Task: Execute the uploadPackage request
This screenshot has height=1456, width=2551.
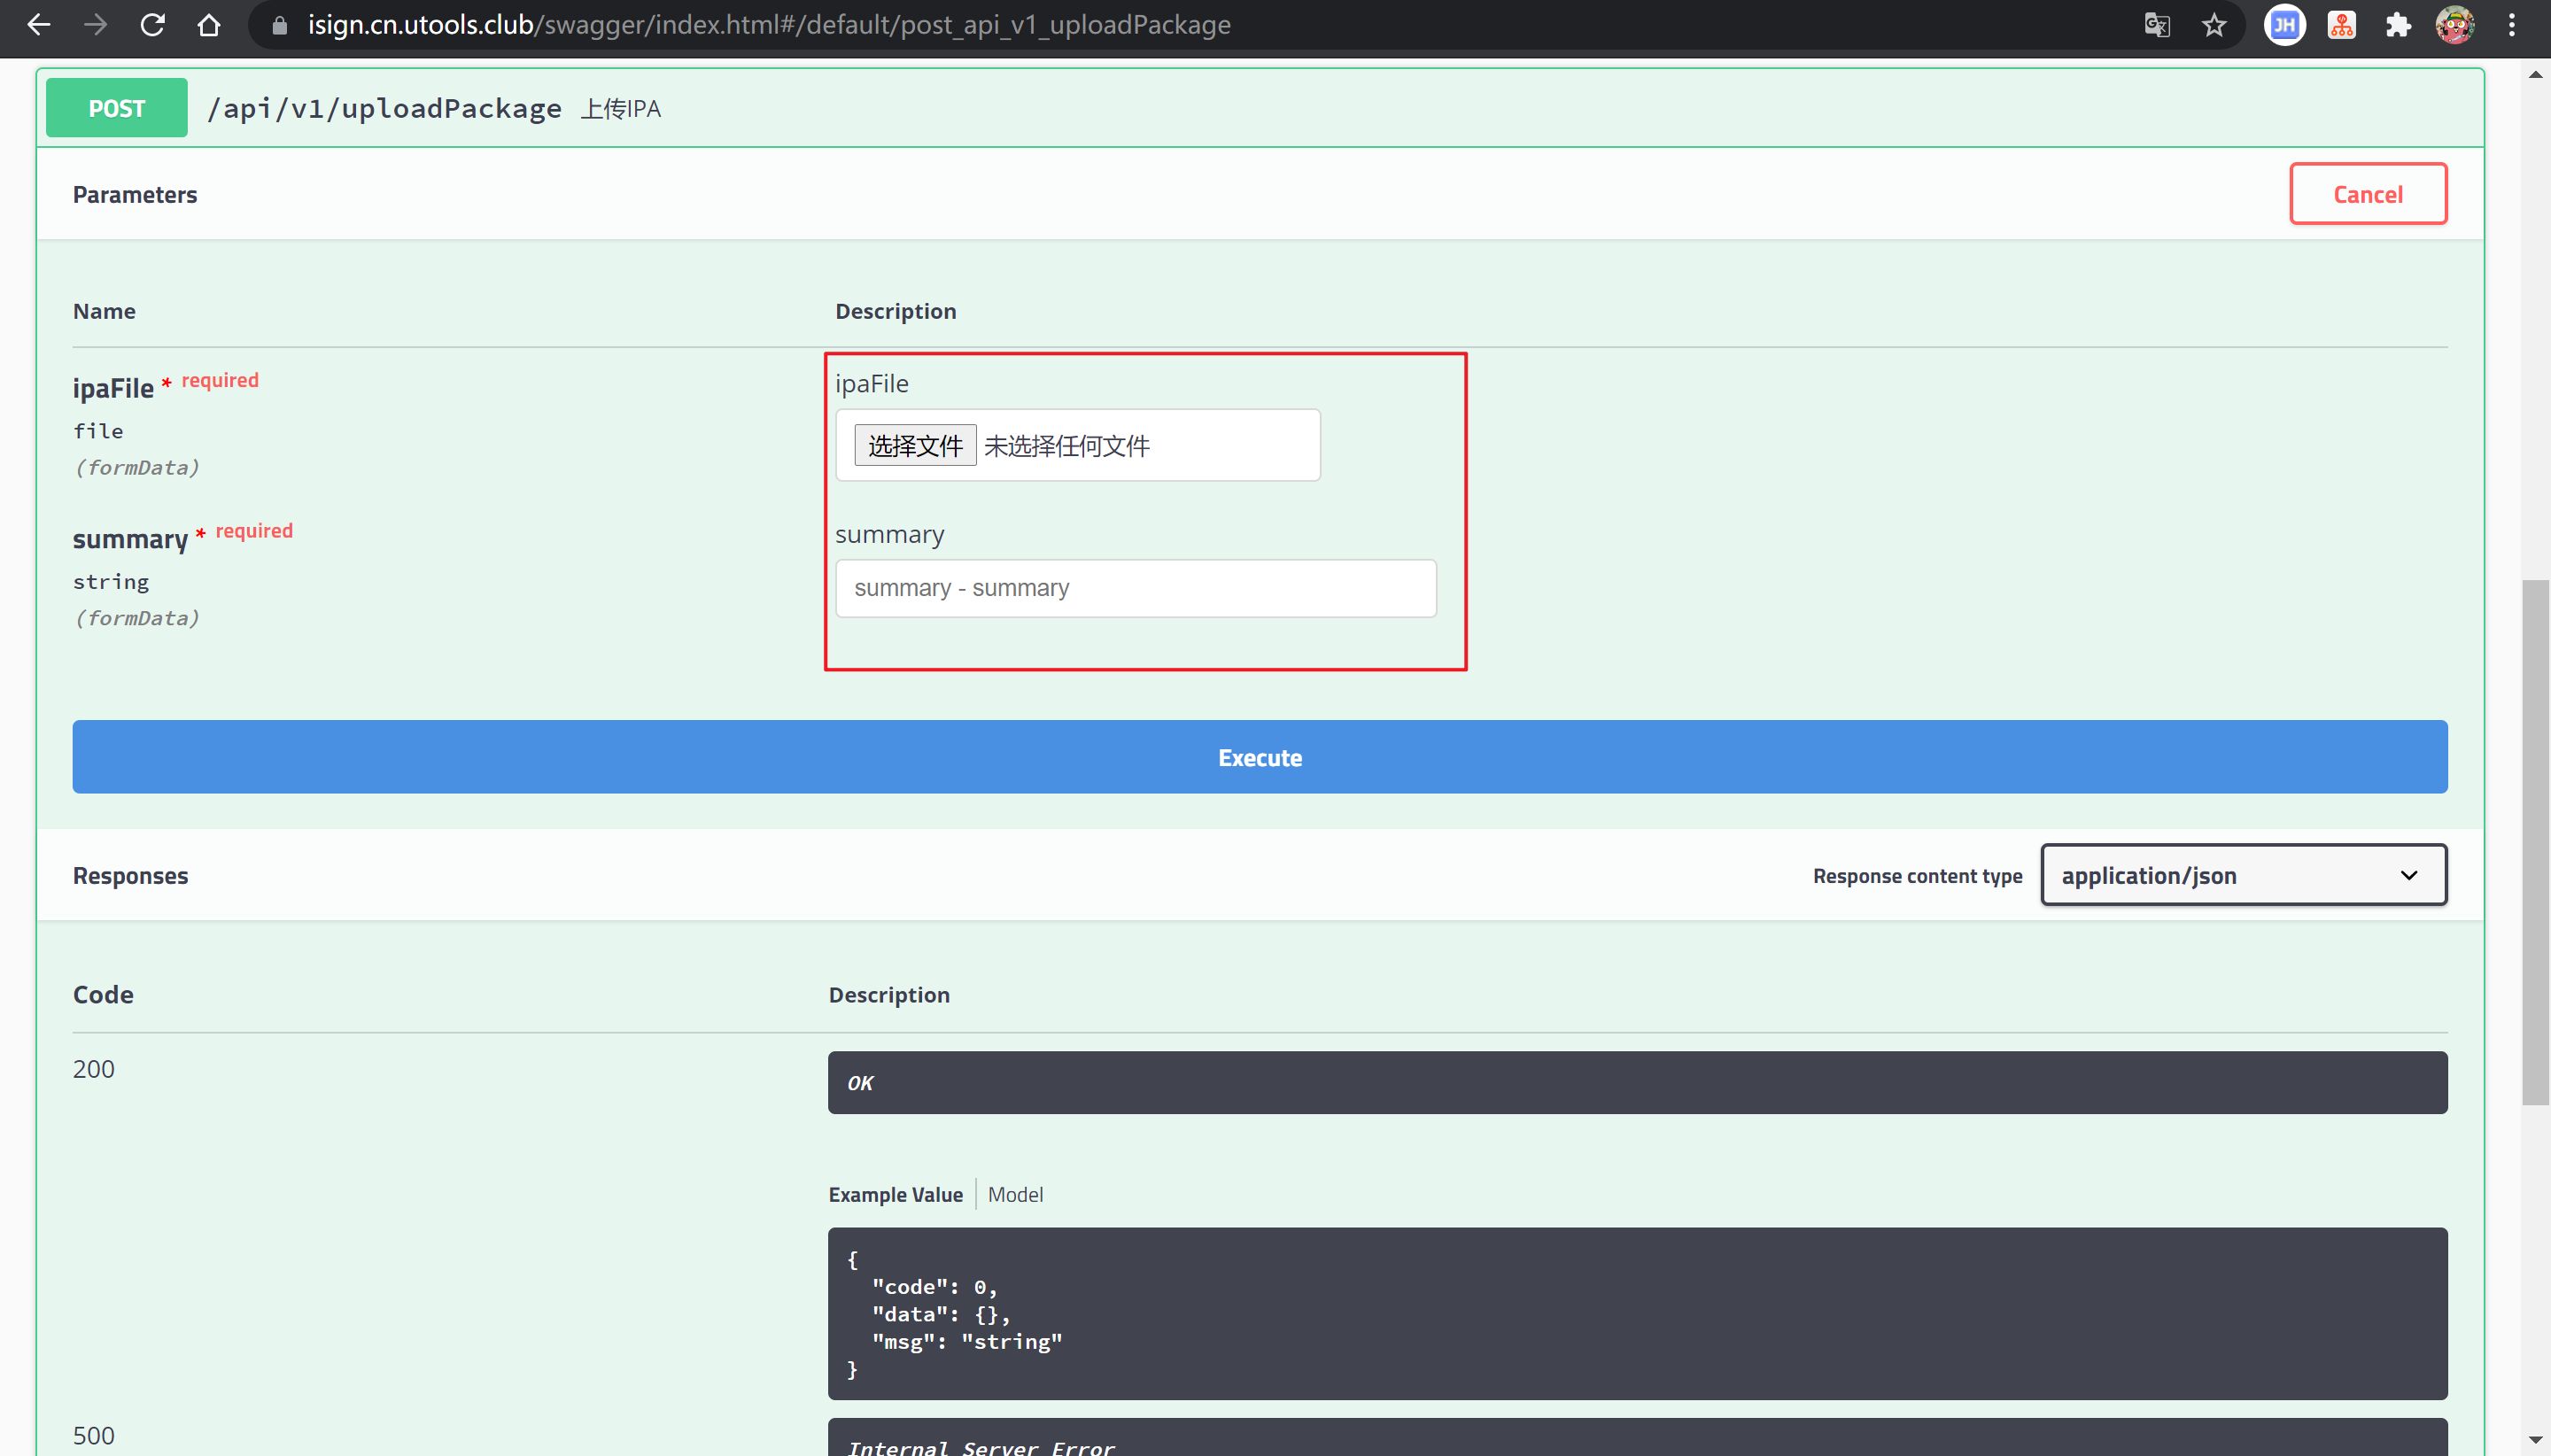Action: pyautogui.click(x=1260, y=757)
